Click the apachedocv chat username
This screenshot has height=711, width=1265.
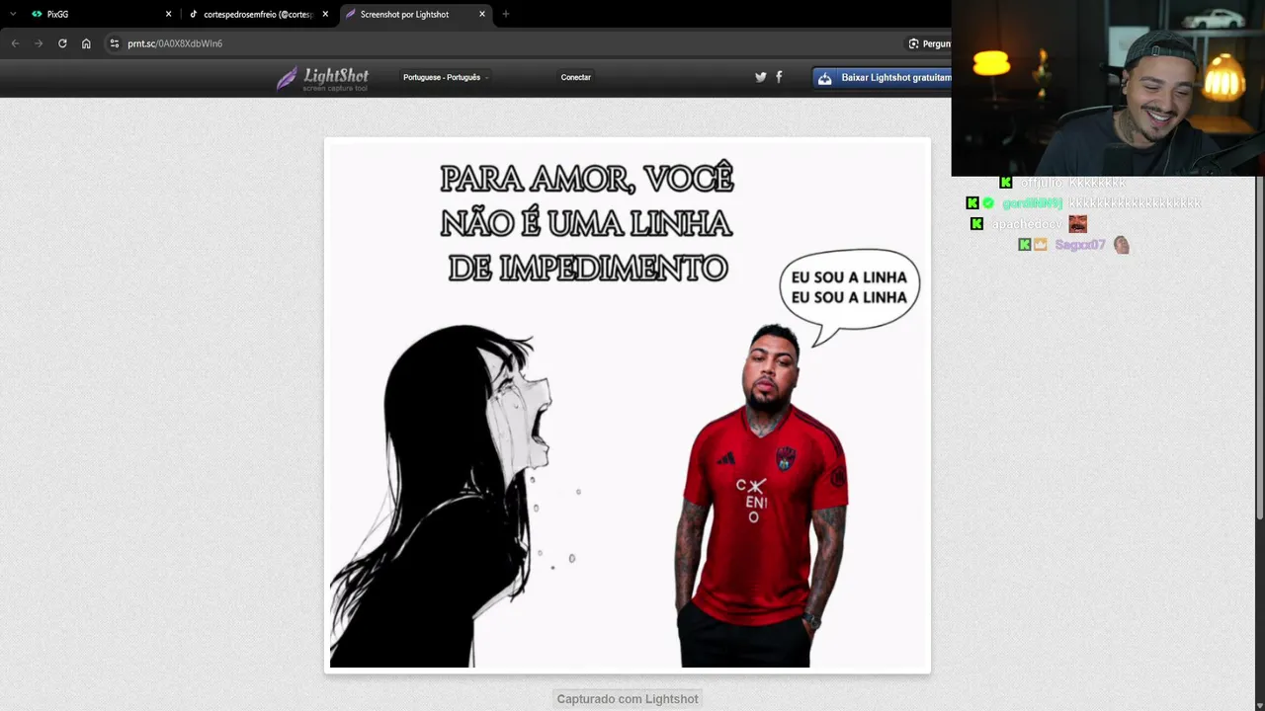[x=1026, y=224]
